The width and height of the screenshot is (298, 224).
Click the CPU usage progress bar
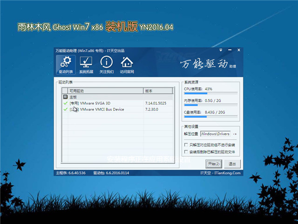coord(211,93)
